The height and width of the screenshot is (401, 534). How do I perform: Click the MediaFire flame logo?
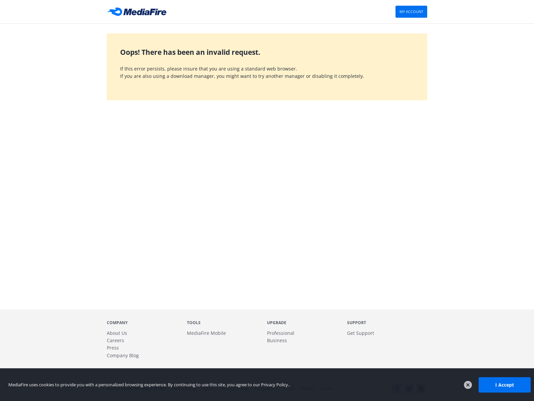pyautogui.click(x=137, y=12)
